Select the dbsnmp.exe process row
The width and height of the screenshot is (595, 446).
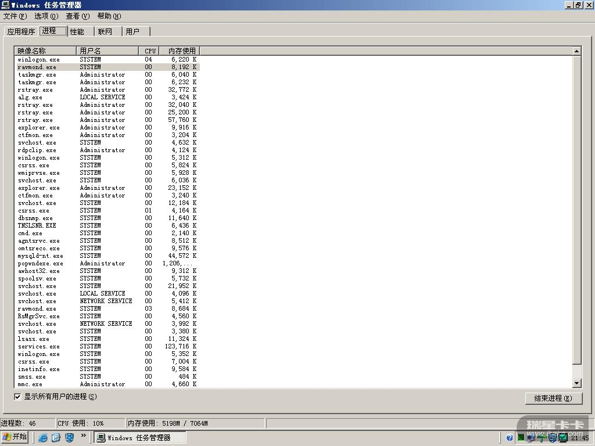107,218
